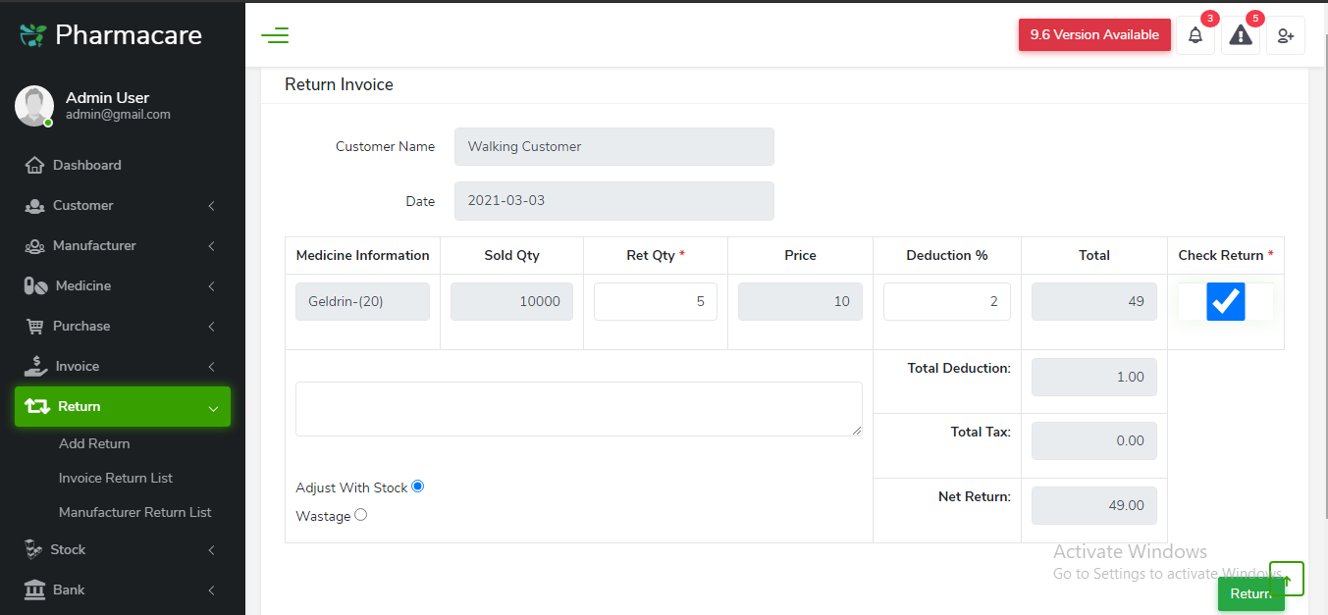Click the scroll-to-top arrow button
The width and height of the screenshot is (1328, 615).
[1287, 578]
